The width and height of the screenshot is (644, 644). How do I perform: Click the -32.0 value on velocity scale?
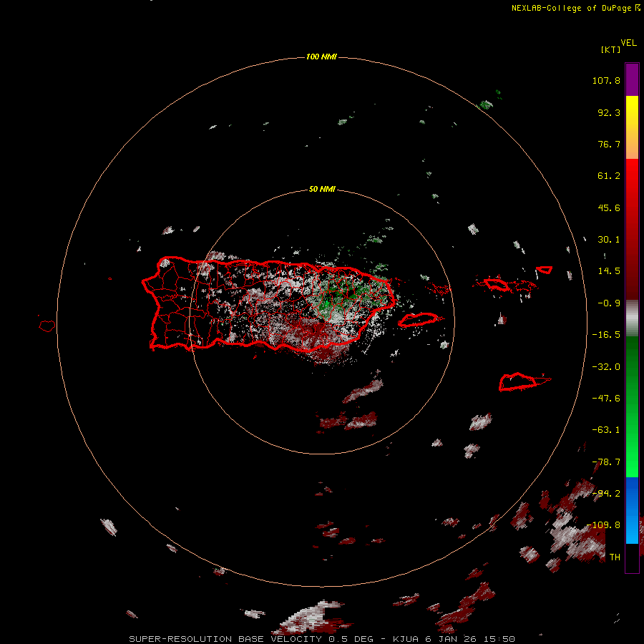coord(606,367)
